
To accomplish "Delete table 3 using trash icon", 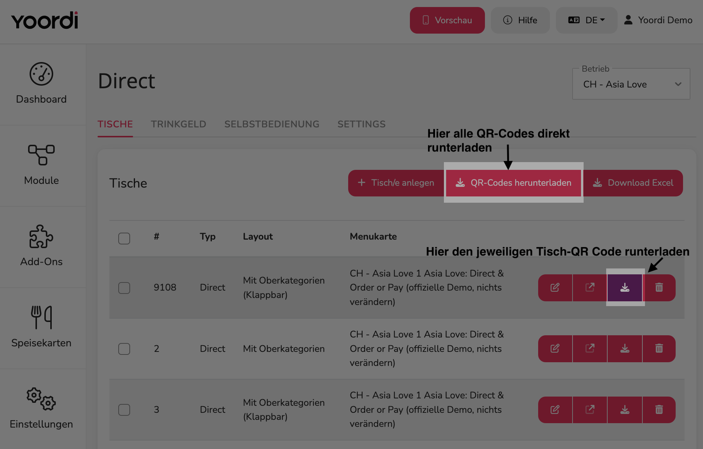I will pyautogui.click(x=659, y=409).
